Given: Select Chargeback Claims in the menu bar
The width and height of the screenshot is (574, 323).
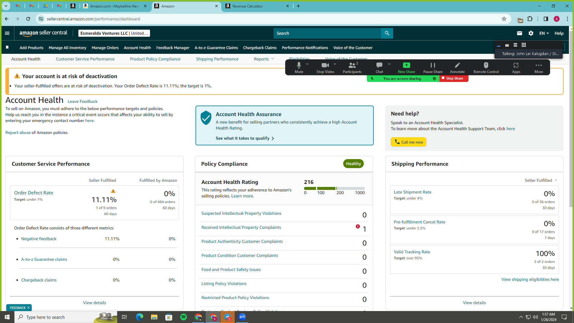Looking at the screenshot, I should click(x=260, y=48).
